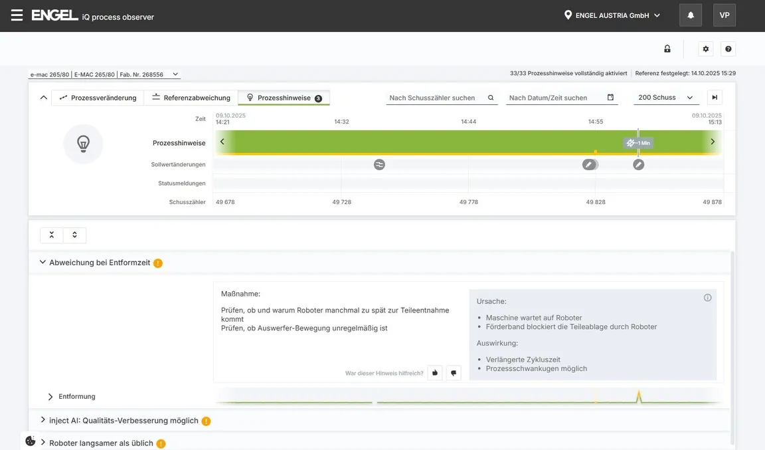This screenshot has height=450, width=765.
Task: Open the notifications bell
Action: pyautogui.click(x=691, y=15)
